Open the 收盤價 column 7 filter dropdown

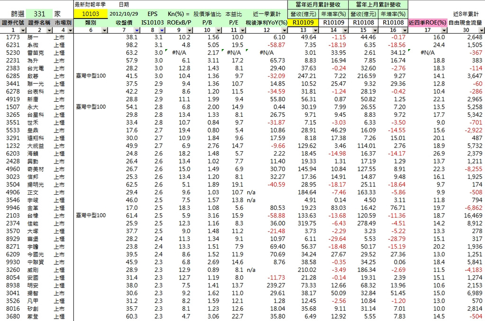tap(137, 30)
